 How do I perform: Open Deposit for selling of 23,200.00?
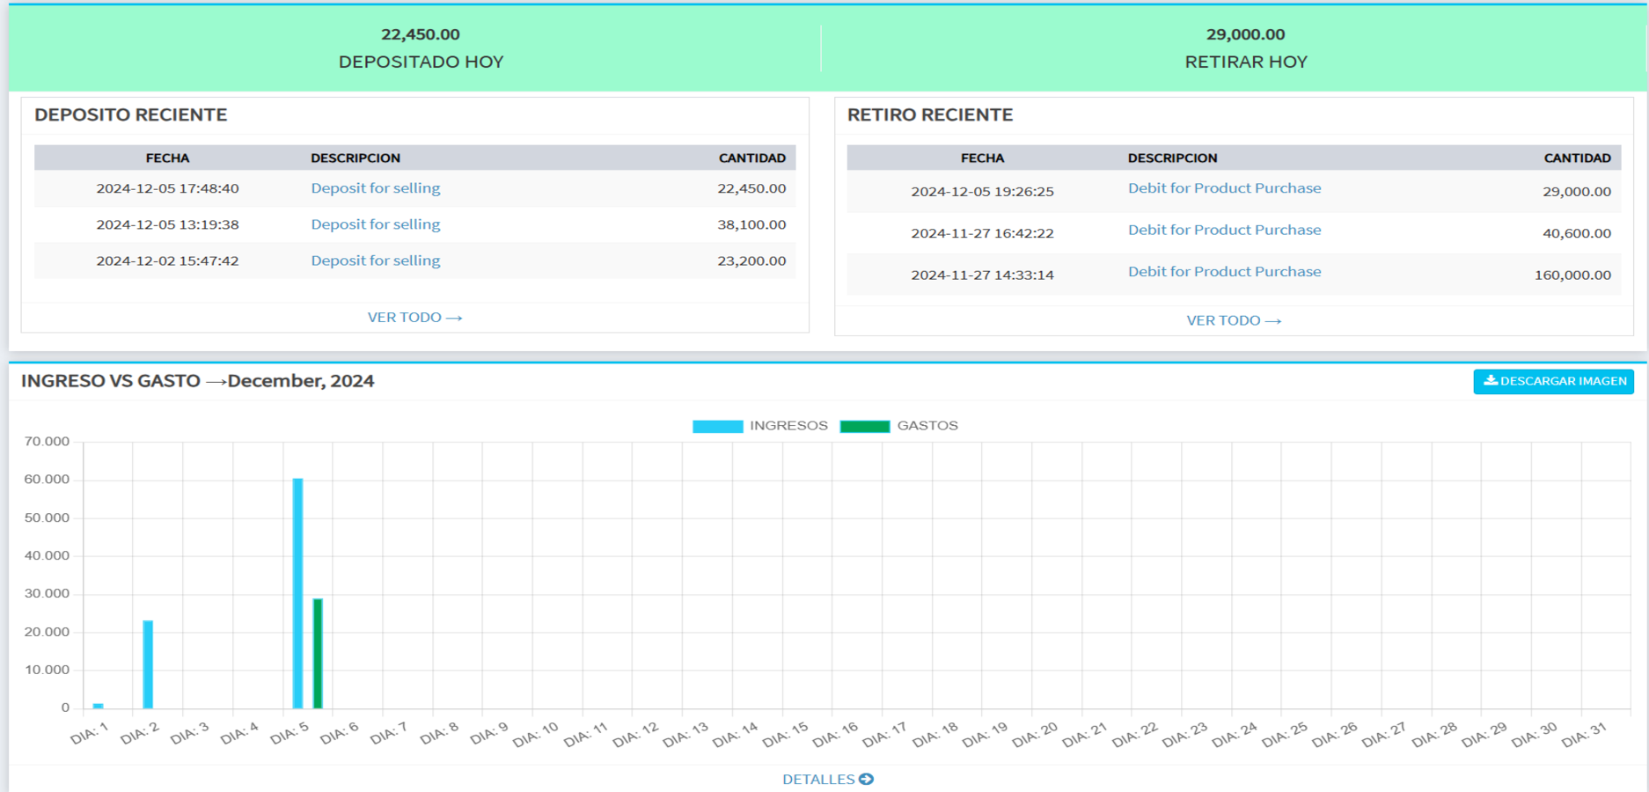click(x=376, y=260)
